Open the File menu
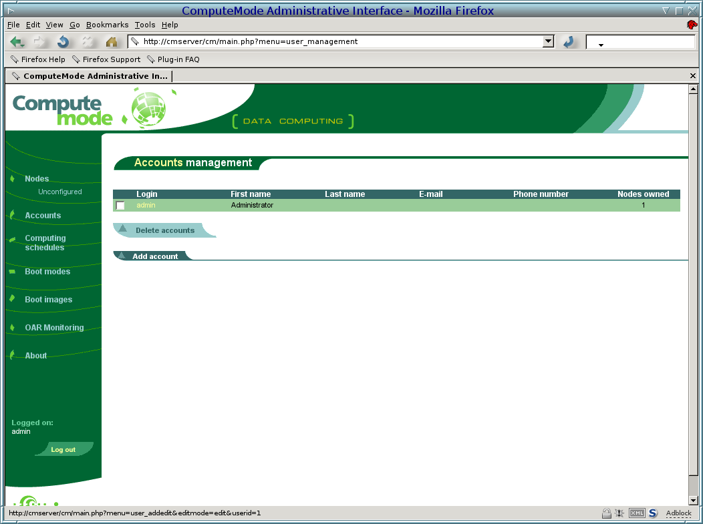 click(x=13, y=25)
